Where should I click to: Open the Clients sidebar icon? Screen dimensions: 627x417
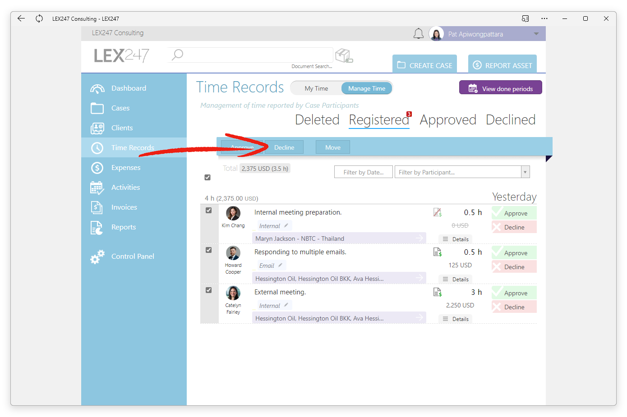(97, 128)
